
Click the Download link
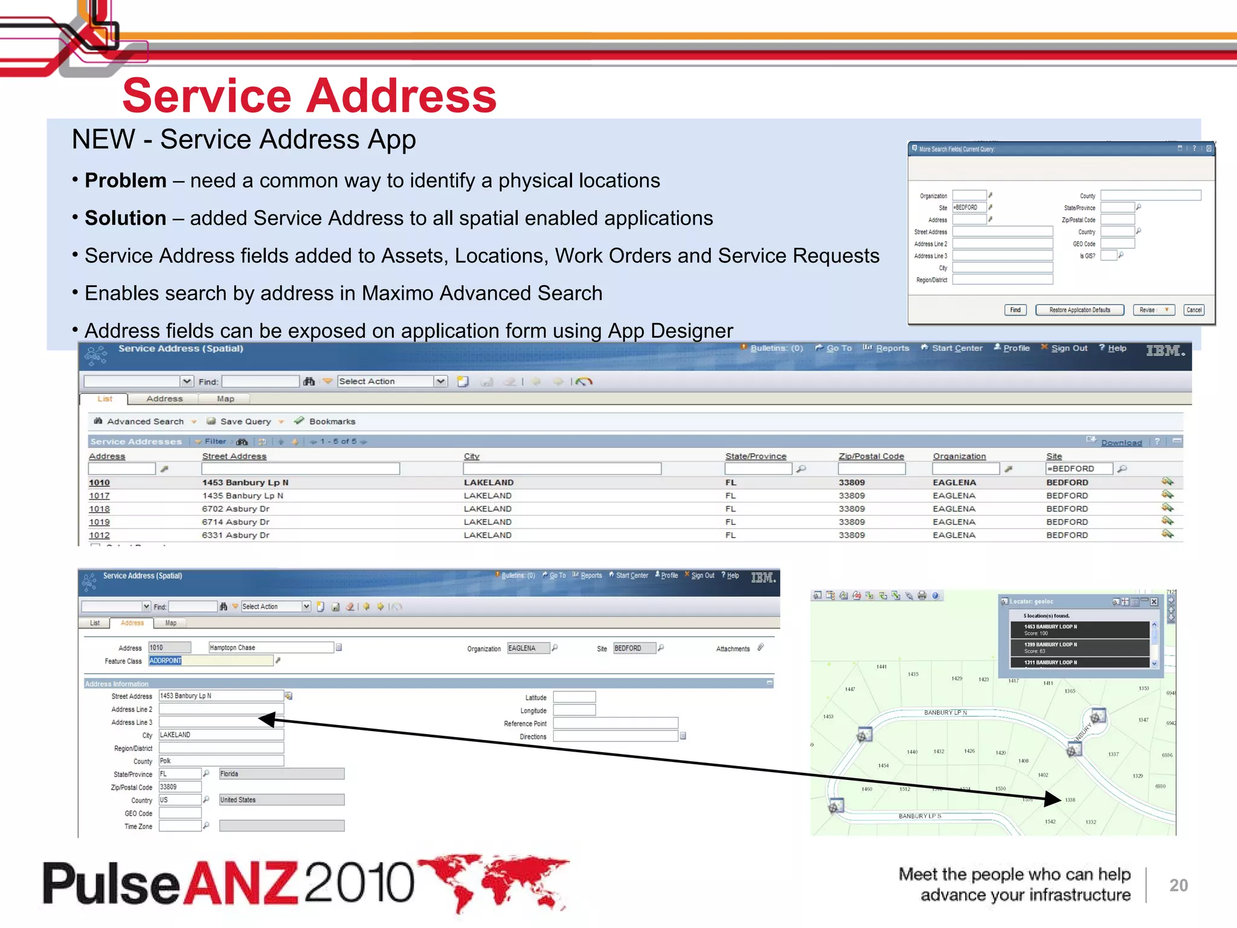click(1121, 443)
